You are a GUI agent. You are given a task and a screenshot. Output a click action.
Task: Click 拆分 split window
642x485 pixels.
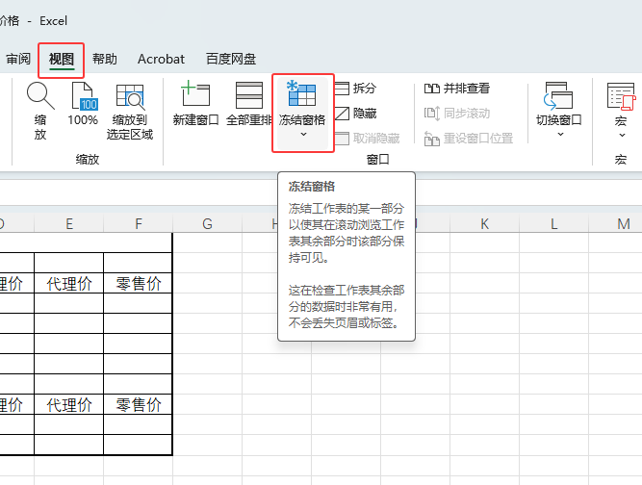point(355,88)
